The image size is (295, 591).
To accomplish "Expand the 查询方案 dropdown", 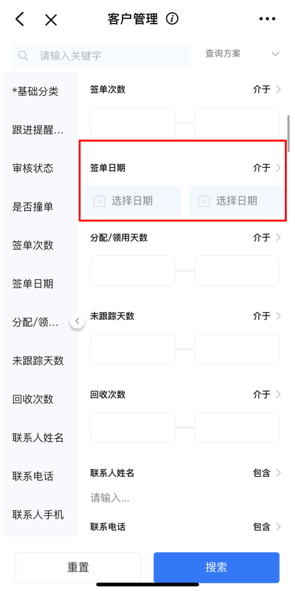I will 242,54.
